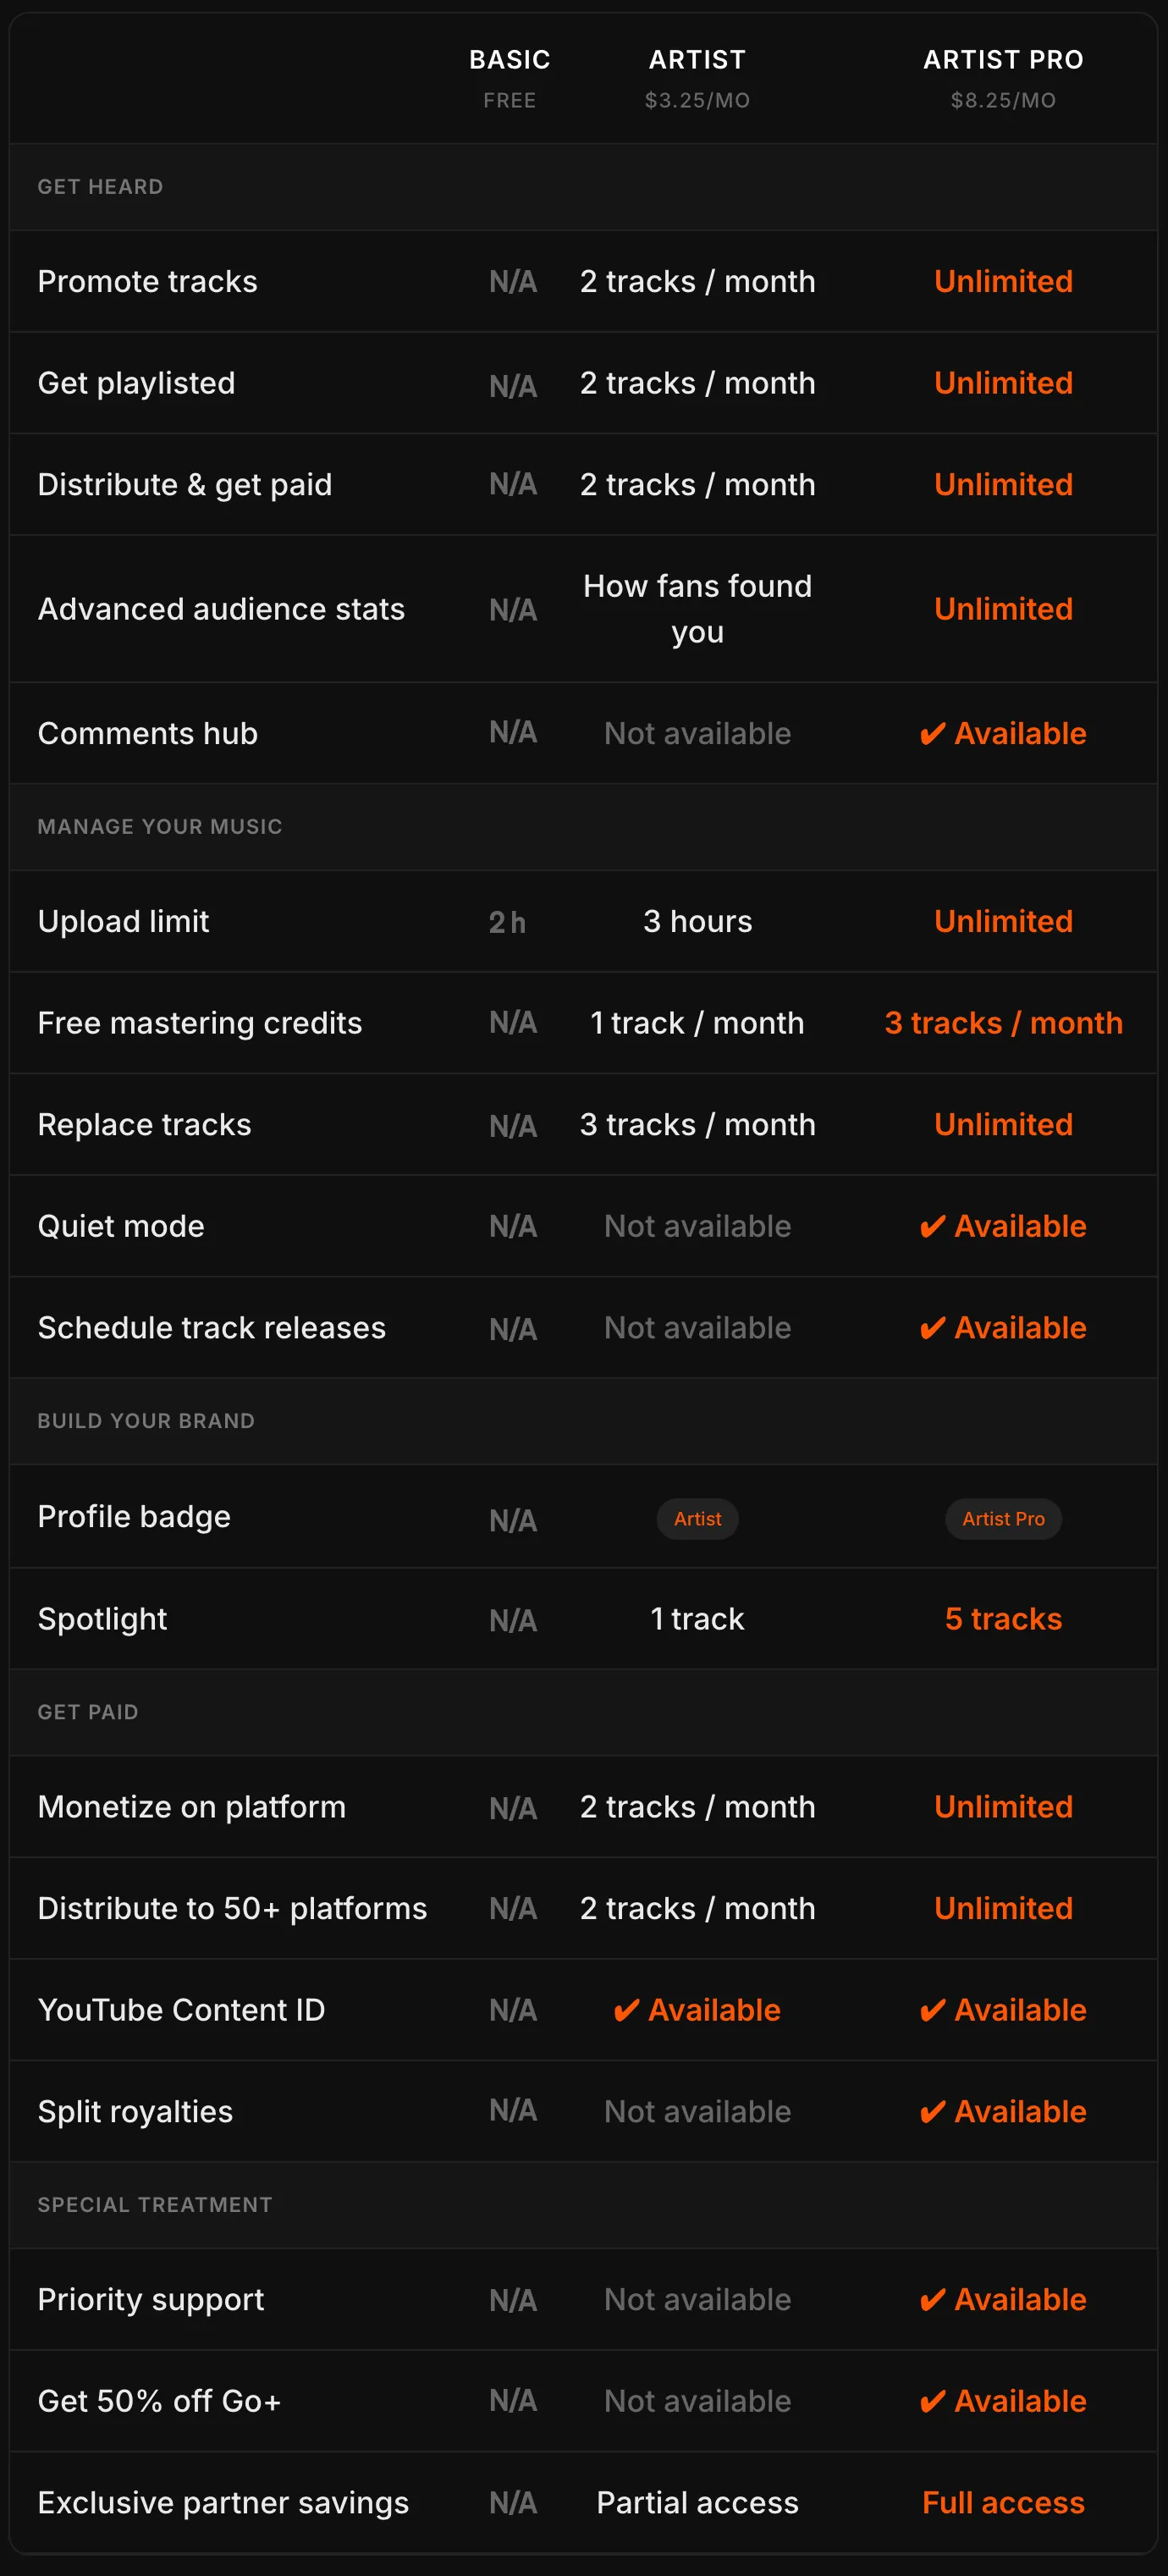Click the Promote tracks feature label
1168x2576 pixels.
point(147,281)
